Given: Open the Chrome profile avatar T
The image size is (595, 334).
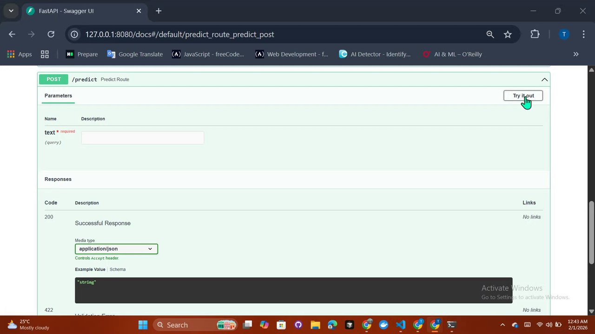Looking at the screenshot, I should pyautogui.click(x=564, y=34).
